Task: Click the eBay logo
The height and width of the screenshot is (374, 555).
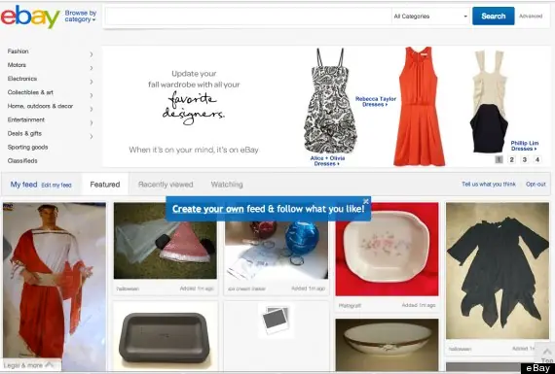Action: coord(30,17)
